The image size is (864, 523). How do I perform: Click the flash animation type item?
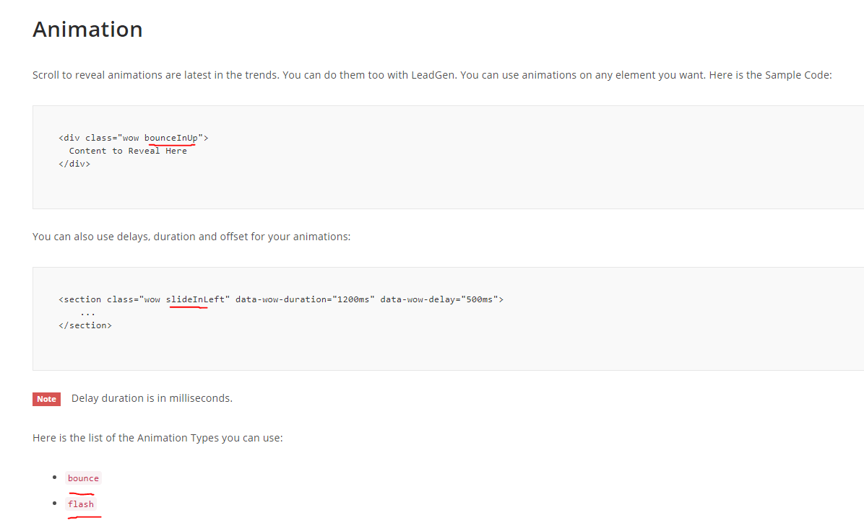coord(81,504)
